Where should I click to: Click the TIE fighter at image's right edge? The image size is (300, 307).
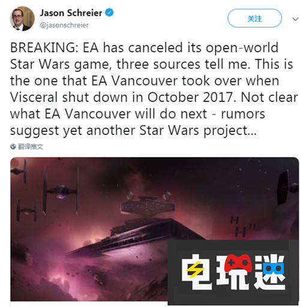pos(287,188)
